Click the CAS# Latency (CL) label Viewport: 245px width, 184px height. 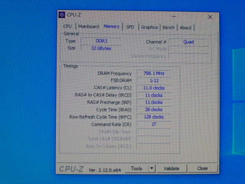click(113, 88)
